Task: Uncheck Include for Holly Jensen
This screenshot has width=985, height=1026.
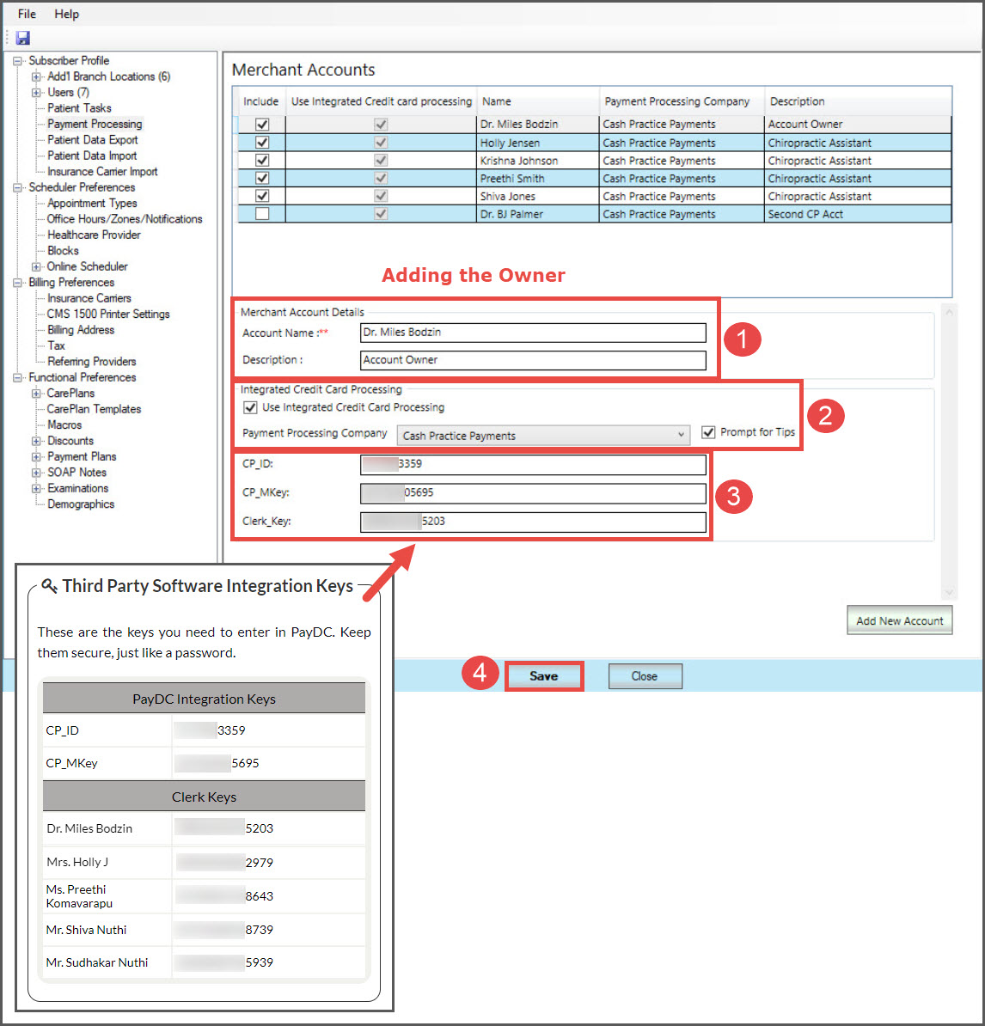Action: 262,142
